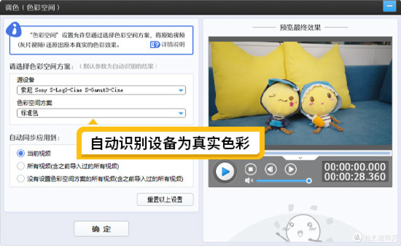
Task: Click the 重置以上设置 button
Action: [x=165, y=199]
